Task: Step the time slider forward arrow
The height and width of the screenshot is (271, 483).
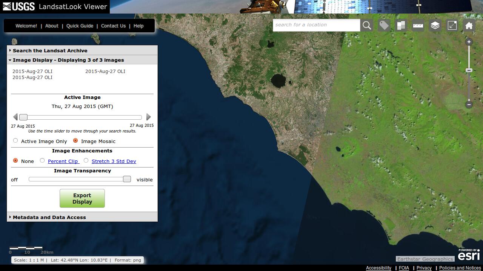Action: pos(149,117)
